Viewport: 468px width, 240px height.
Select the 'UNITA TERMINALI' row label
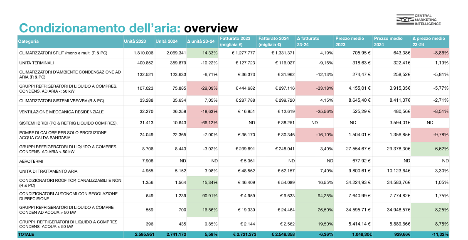[37, 63]
